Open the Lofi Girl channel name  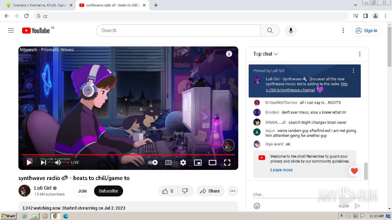tap(43, 188)
